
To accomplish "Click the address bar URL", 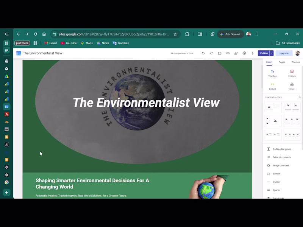I will tap(114, 34).
